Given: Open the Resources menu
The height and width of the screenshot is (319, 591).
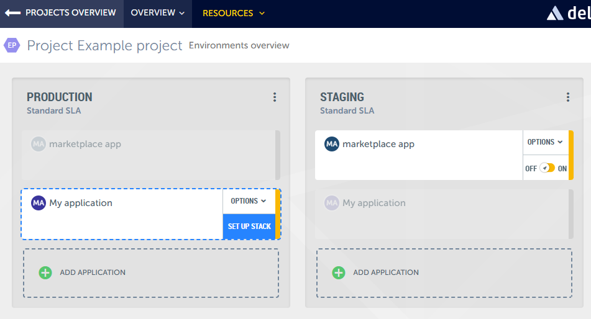Looking at the screenshot, I should point(234,13).
